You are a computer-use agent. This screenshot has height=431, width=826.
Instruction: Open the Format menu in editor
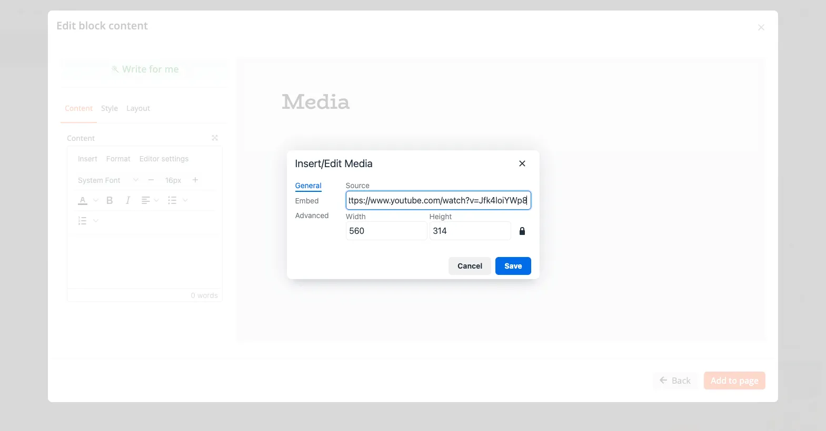coord(118,159)
